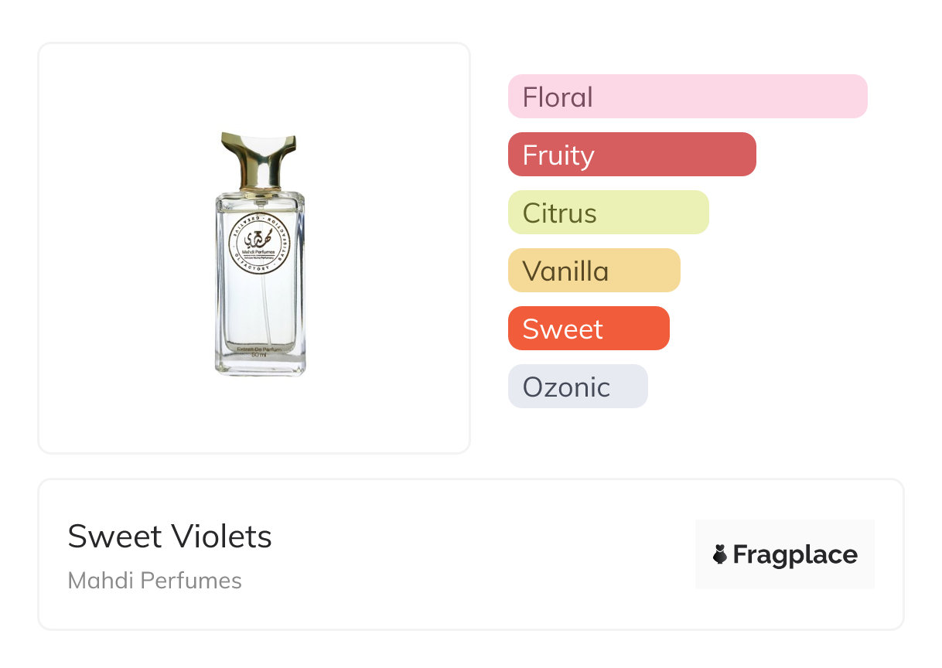Viewport: 942px width, 668px height.
Task: Choose the green Citrus accord bar
Action: pyautogui.click(x=608, y=213)
